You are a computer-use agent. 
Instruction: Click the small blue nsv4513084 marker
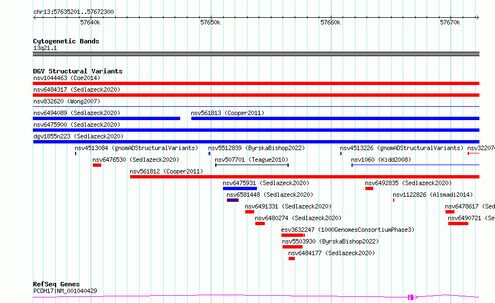click(76, 153)
